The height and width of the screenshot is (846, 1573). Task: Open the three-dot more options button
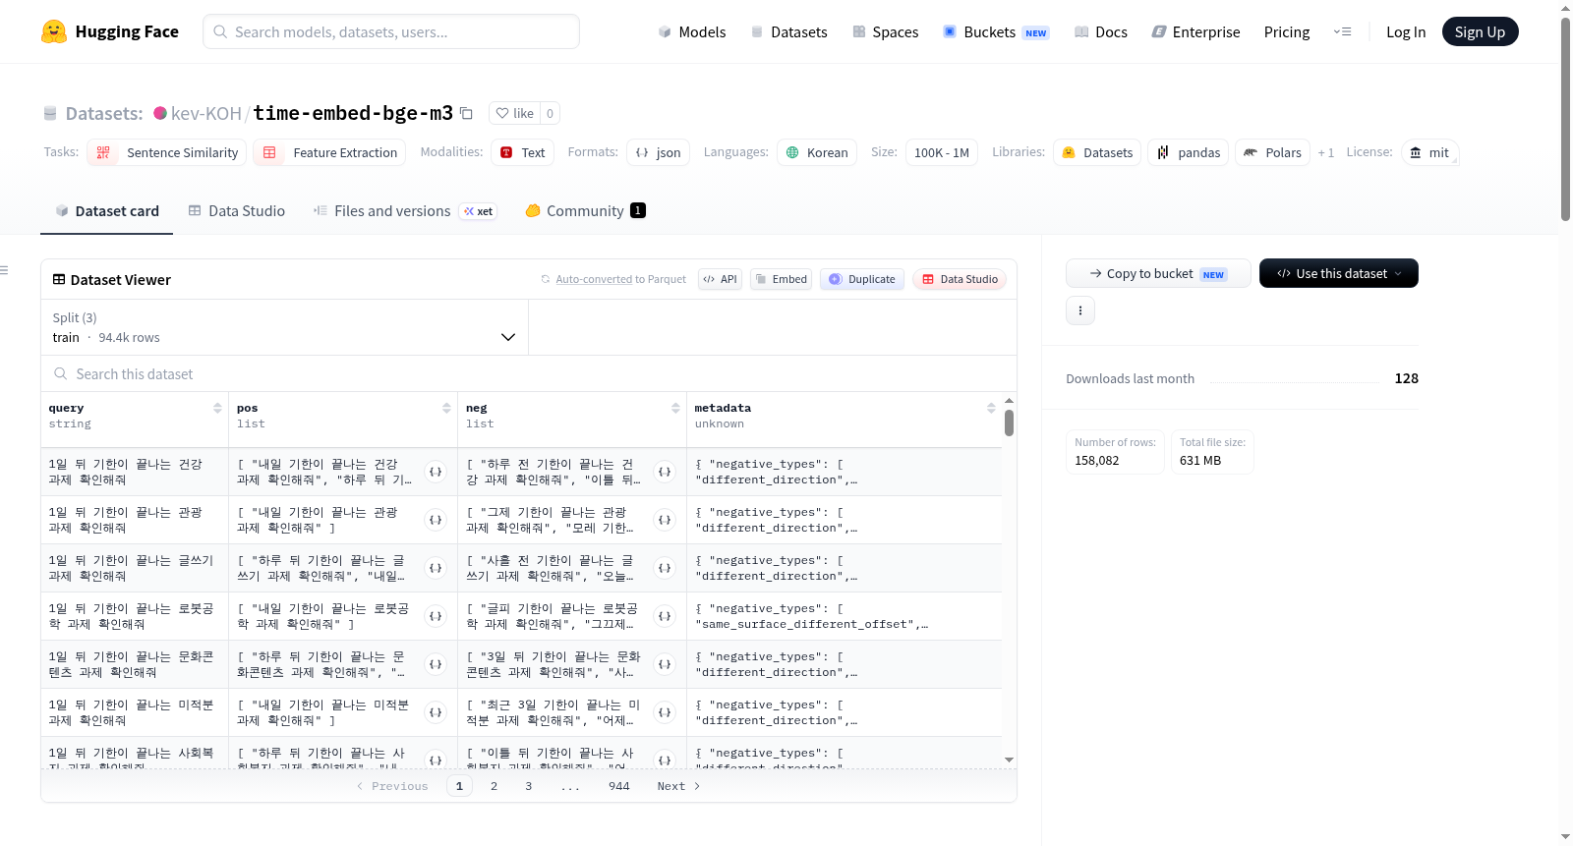click(1080, 310)
